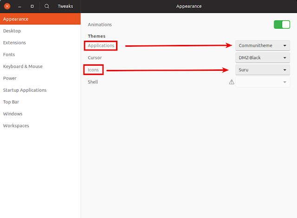Go to the Extensions section

[40, 43]
